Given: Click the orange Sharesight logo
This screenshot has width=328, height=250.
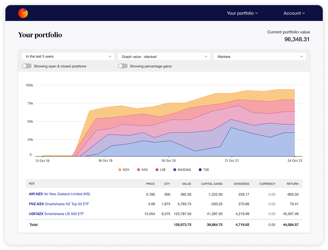Looking at the screenshot, I should (23, 13).
